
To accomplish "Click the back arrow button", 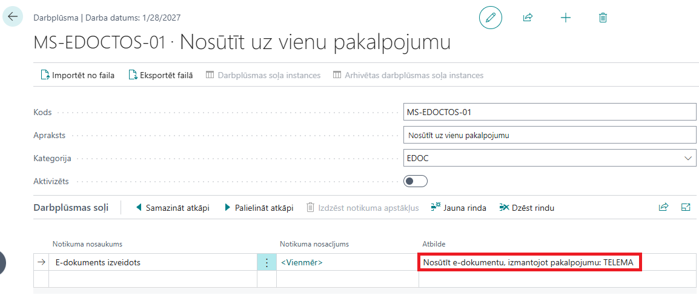I will 13,16.
